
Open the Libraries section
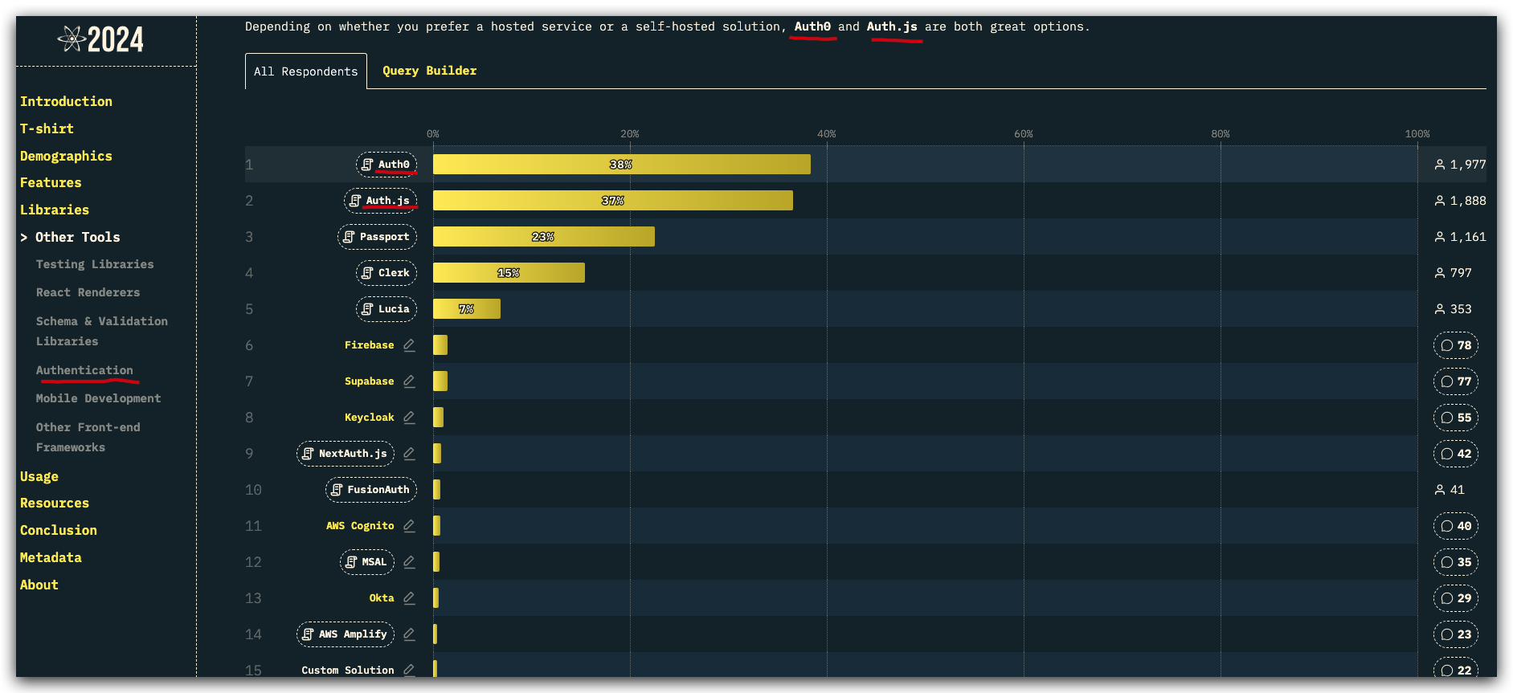55,210
